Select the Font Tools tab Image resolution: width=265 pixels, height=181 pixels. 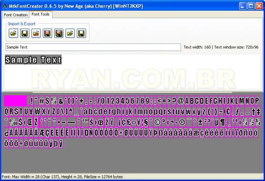pos(41,14)
